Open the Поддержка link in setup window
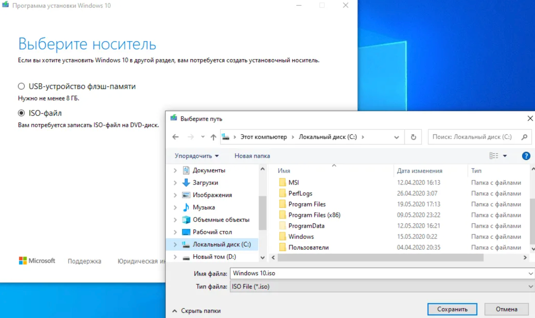This screenshot has height=318, width=535. click(84, 261)
